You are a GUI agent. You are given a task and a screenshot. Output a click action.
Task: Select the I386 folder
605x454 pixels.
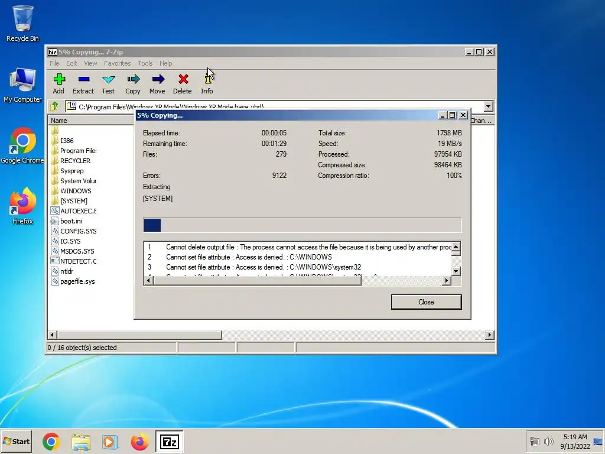[67, 141]
